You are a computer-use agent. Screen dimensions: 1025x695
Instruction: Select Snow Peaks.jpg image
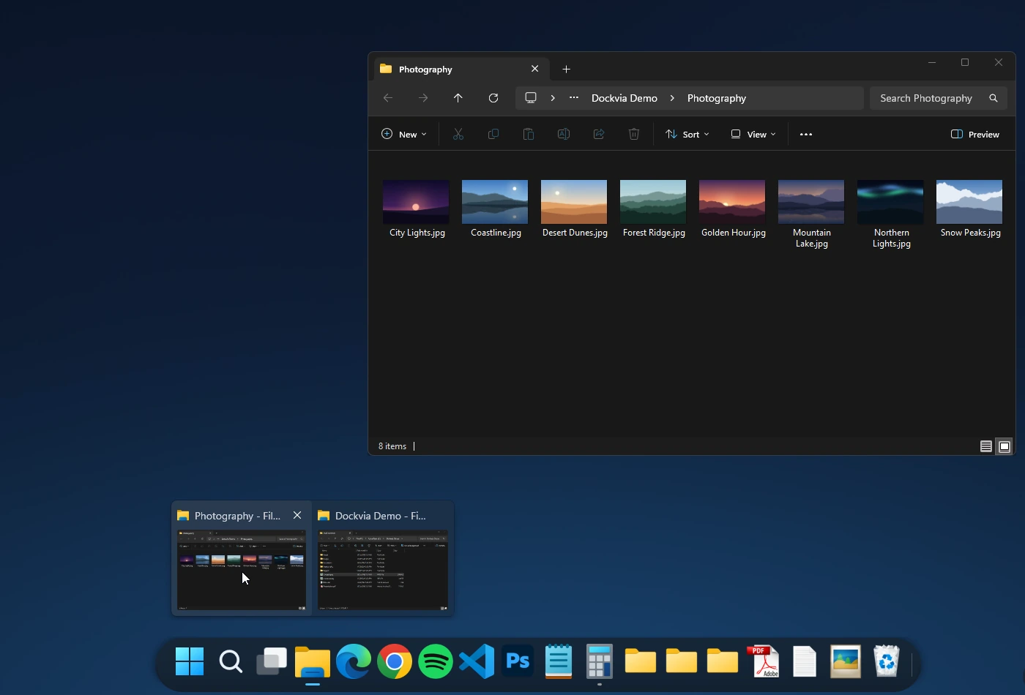969,202
